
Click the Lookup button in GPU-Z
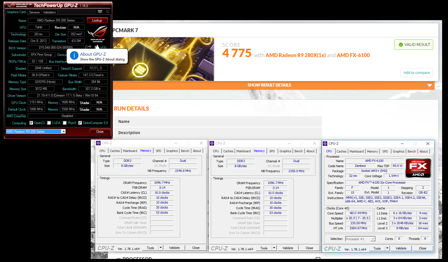tap(97, 20)
